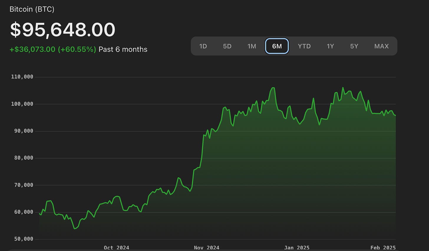
Task: Show the 1Y price chart
Action: [330, 46]
